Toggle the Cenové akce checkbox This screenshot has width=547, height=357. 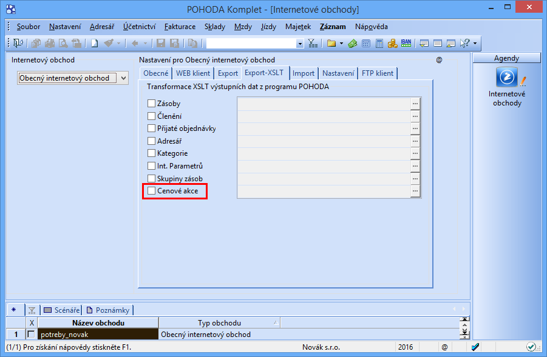tap(151, 190)
